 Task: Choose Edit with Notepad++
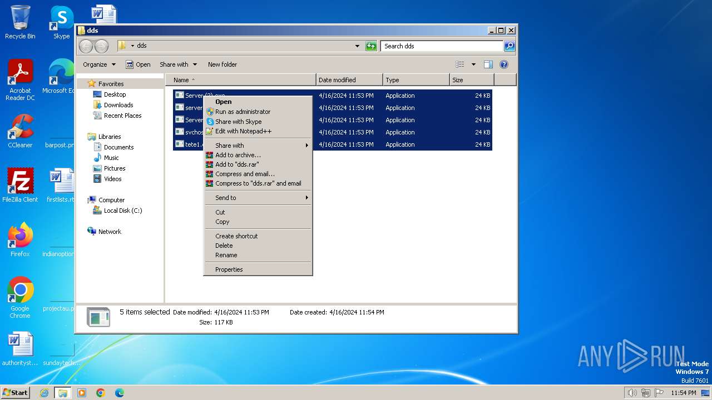click(x=258, y=131)
